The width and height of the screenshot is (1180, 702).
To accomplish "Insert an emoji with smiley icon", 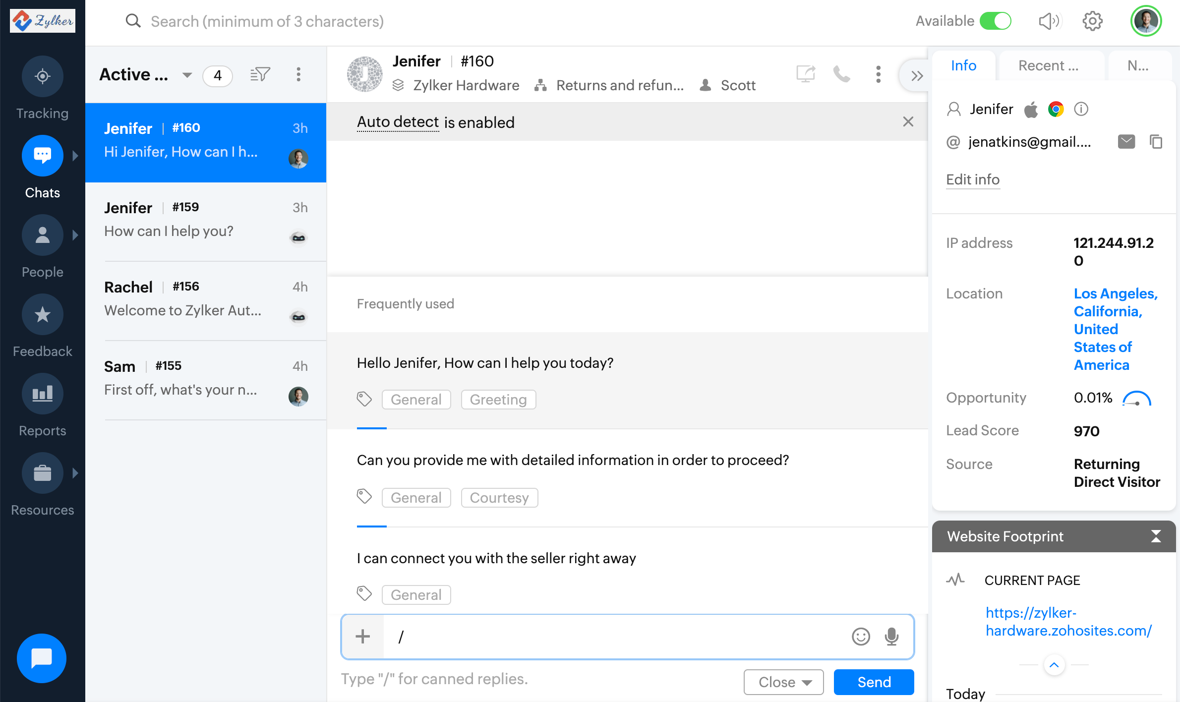I will pyautogui.click(x=861, y=637).
